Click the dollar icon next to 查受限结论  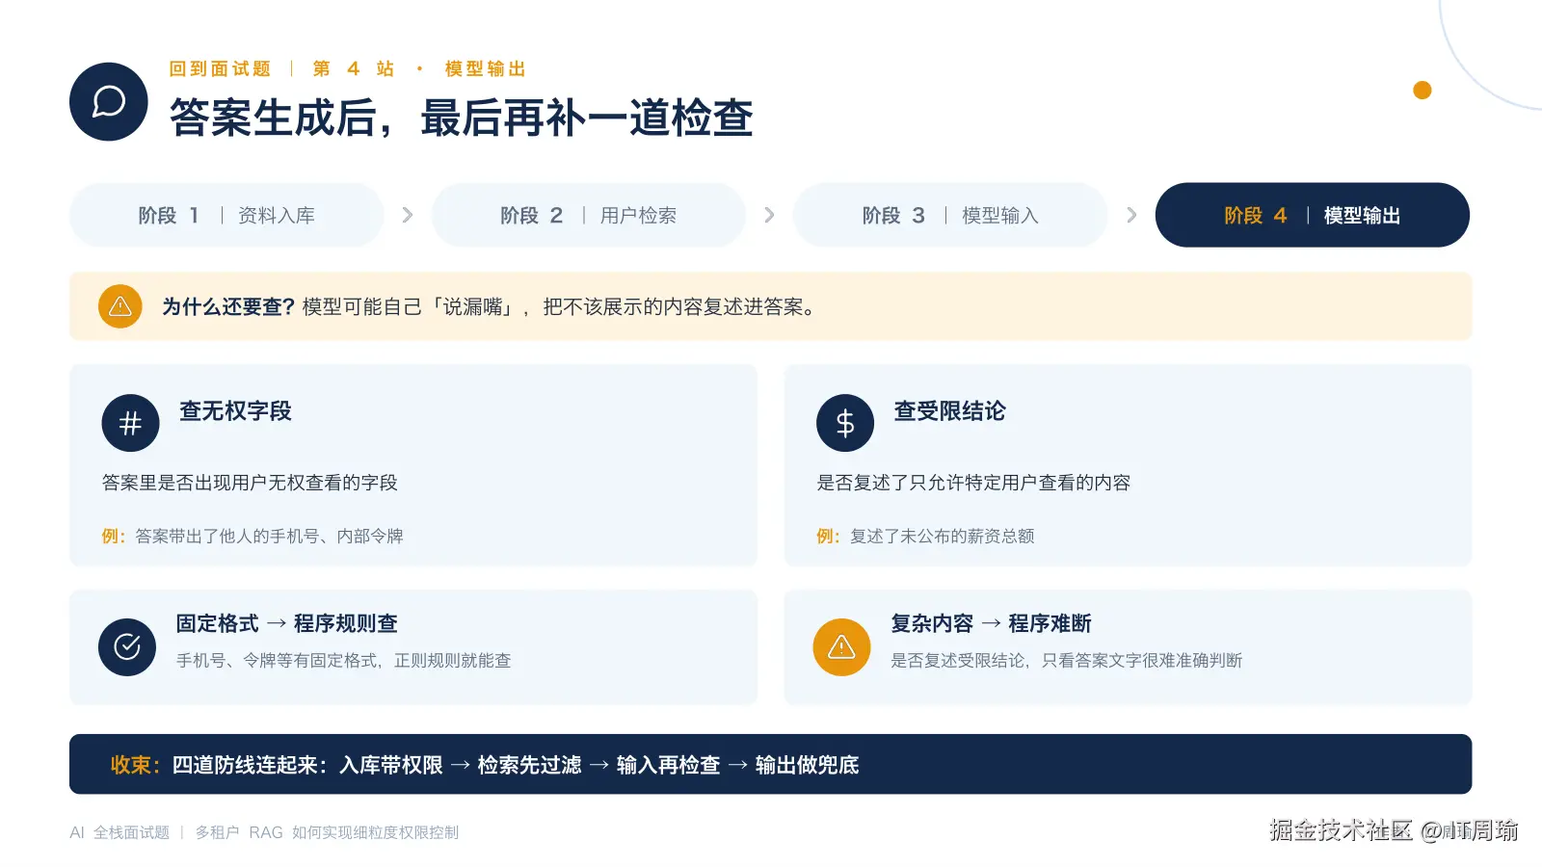845,423
